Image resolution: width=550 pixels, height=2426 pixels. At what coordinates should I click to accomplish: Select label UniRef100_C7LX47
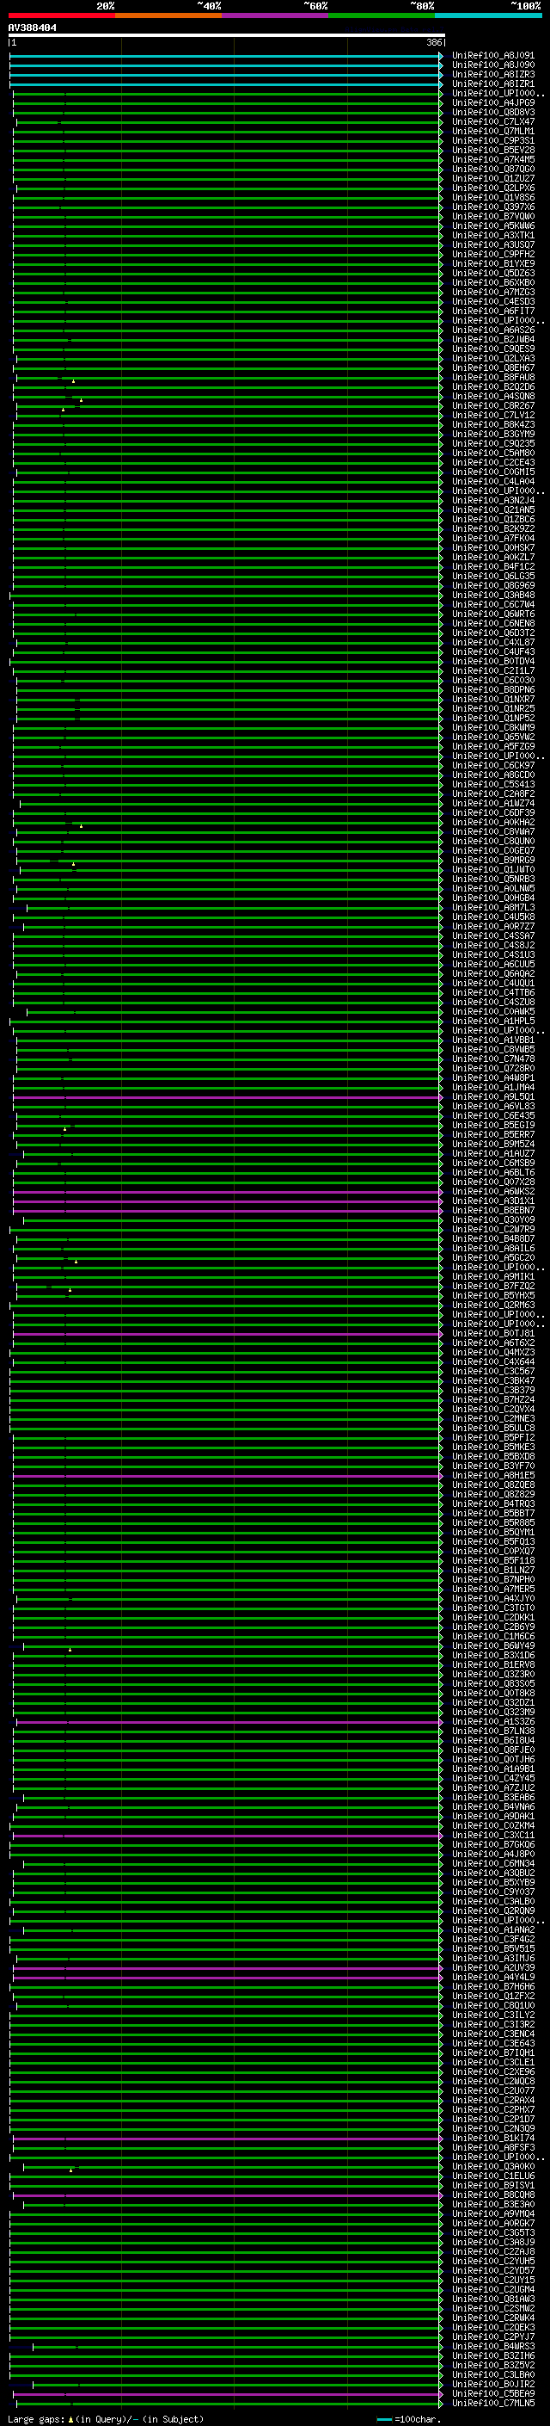point(492,122)
